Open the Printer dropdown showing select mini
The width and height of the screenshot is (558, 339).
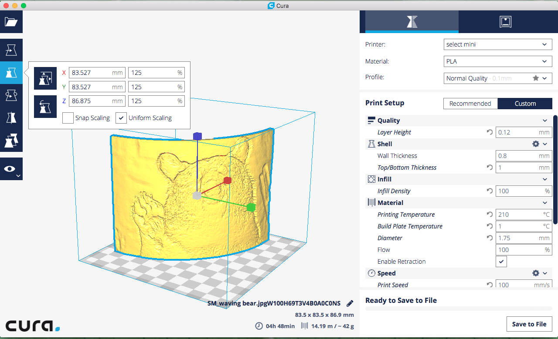tap(497, 44)
